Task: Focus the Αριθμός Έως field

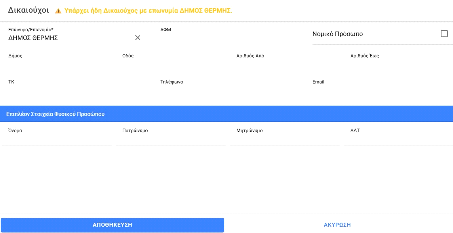Action: point(398,64)
